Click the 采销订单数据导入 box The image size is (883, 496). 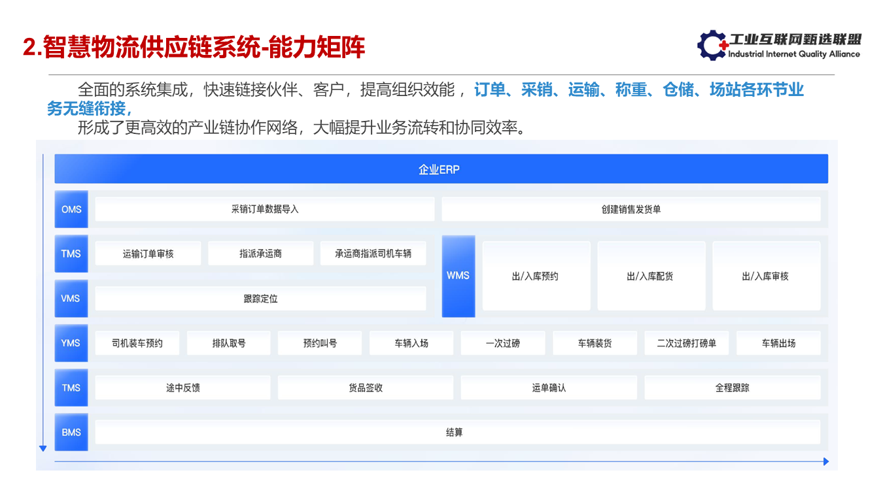[265, 209]
